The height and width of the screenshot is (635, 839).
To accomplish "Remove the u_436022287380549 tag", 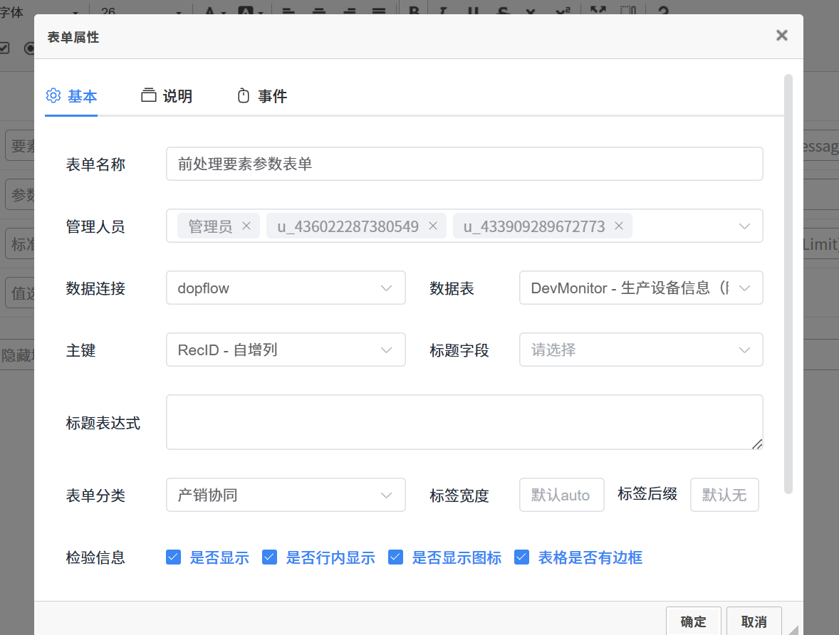I will click(x=432, y=226).
